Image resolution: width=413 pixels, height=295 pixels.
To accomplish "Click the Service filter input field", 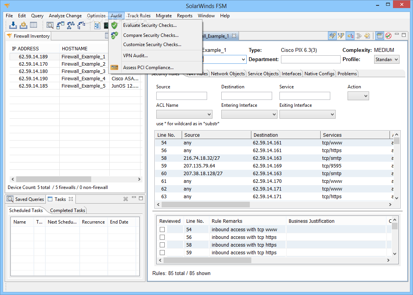I will [305, 96].
